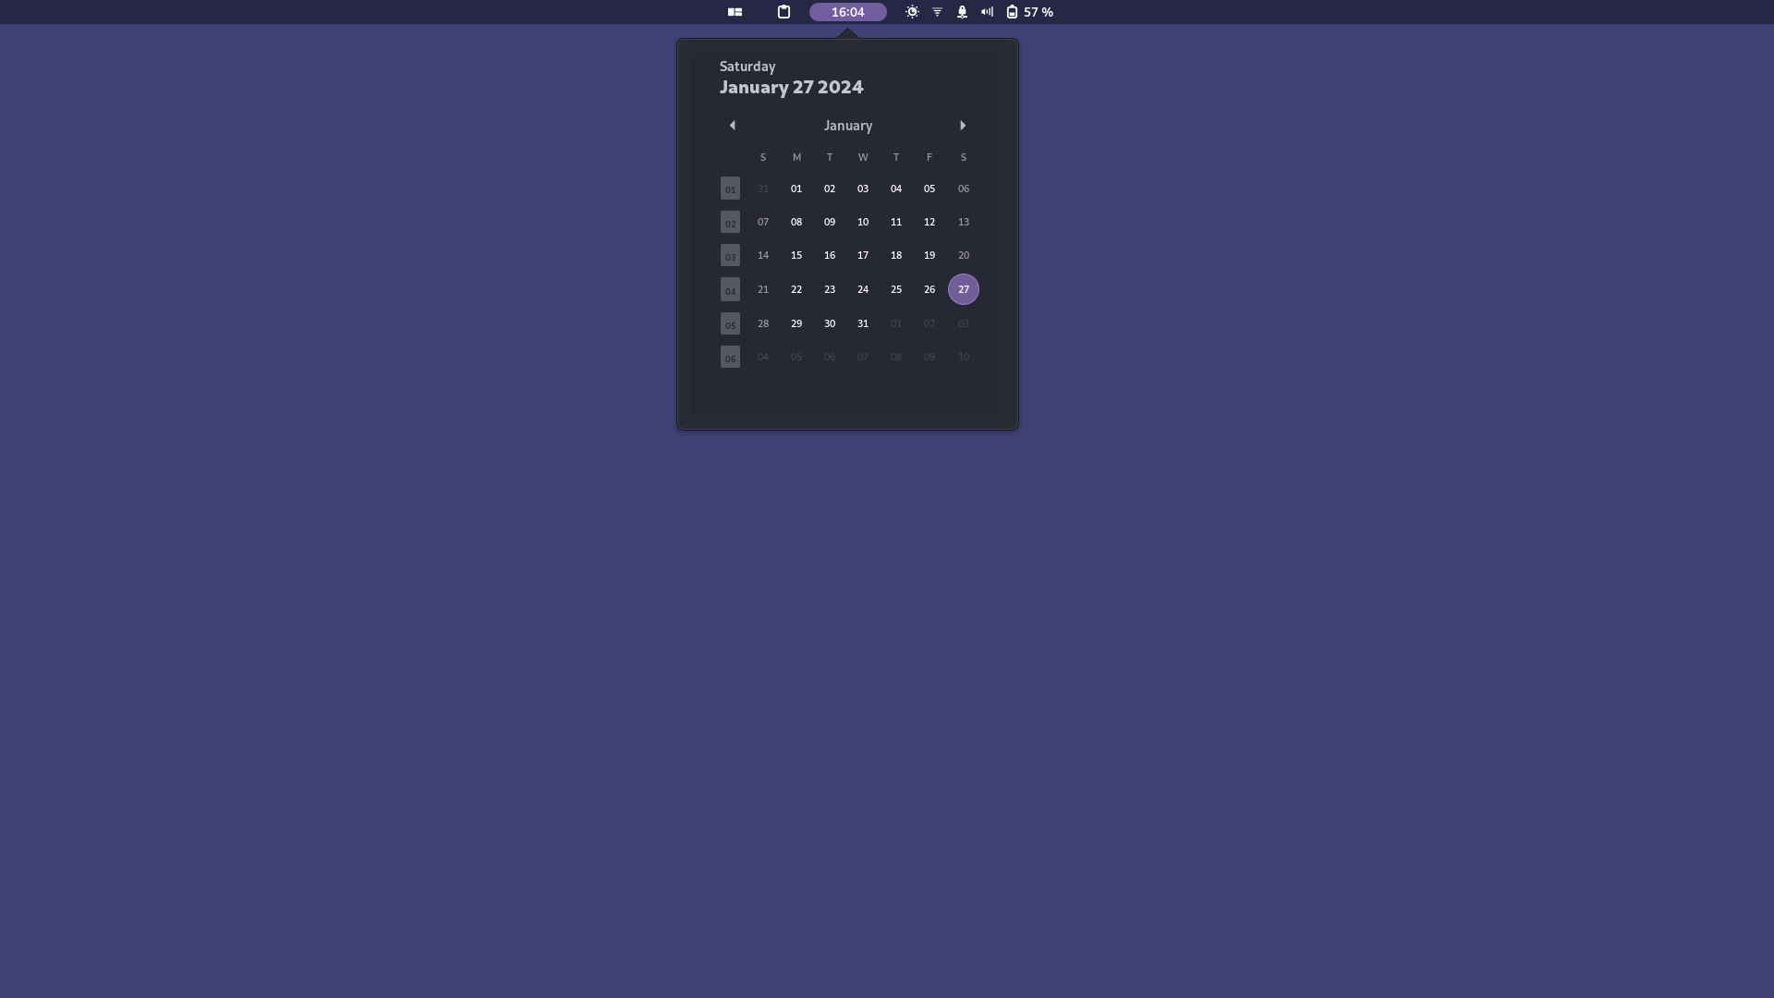Click the January 27 2024 date heading
The width and height of the screenshot is (1774, 998).
click(791, 87)
